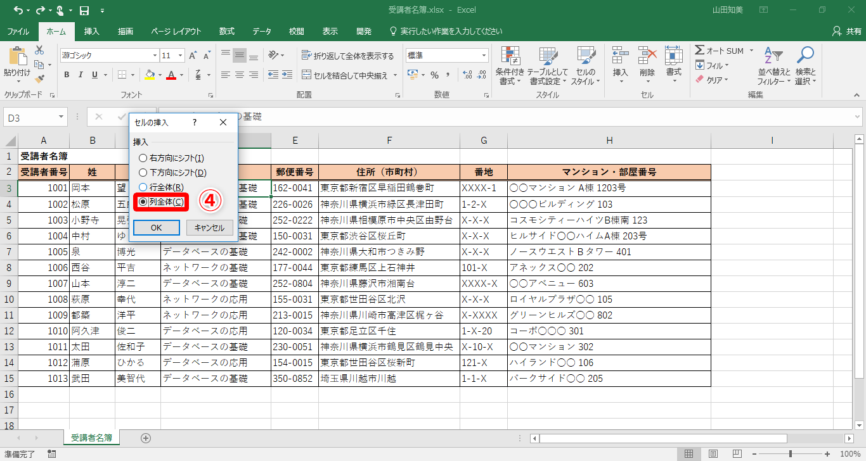Cut selection with the scissors icon
This screenshot has width=866, height=461.
pyautogui.click(x=39, y=50)
